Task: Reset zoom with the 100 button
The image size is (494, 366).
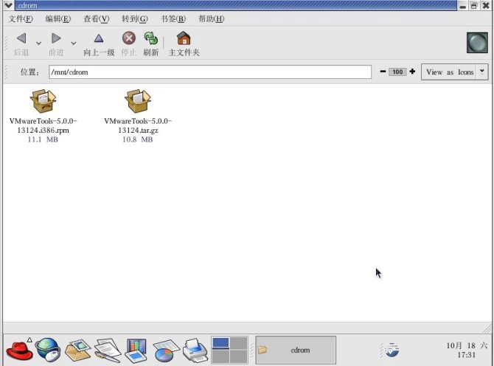Action: tap(397, 72)
